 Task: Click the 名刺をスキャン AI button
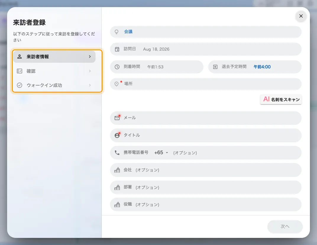pyautogui.click(x=281, y=99)
